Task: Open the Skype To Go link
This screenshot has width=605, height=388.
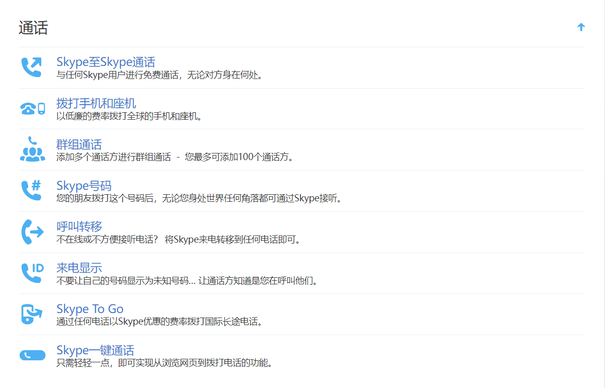Action: click(x=90, y=309)
